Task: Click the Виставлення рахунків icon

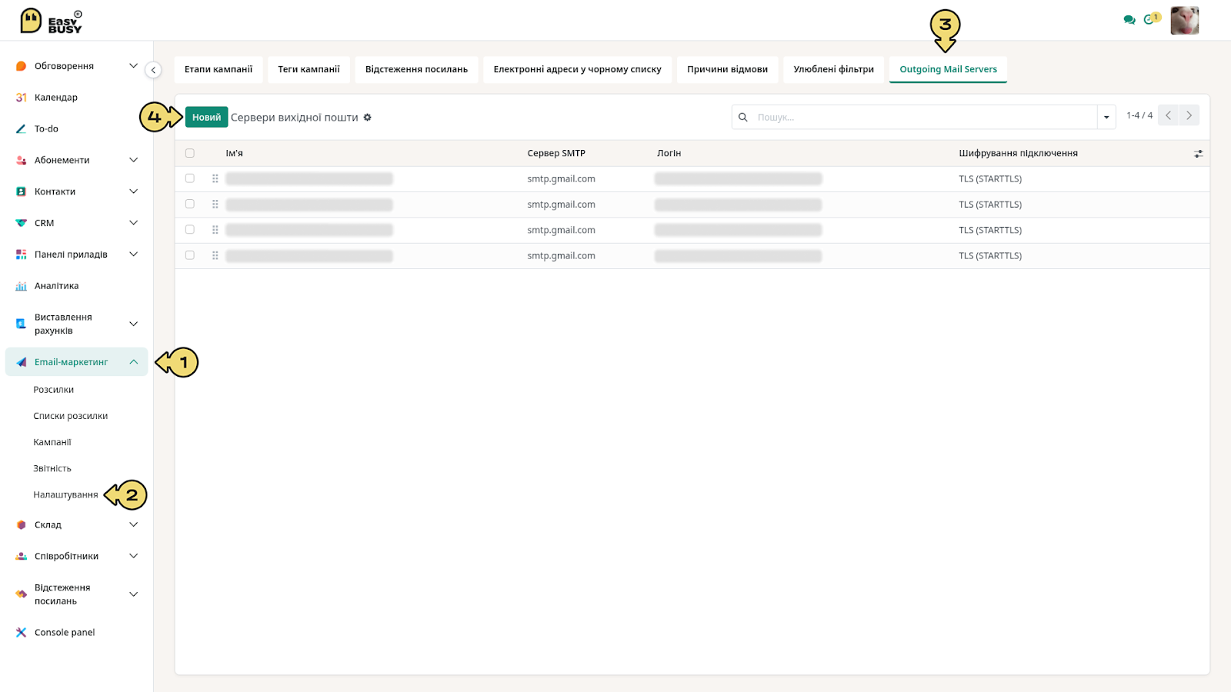Action: (22, 324)
